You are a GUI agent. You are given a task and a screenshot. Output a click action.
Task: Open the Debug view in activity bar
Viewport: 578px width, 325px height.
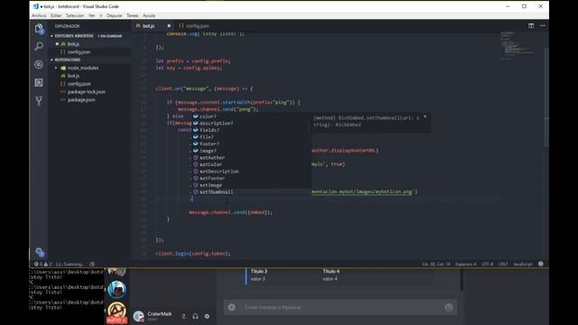tap(39, 64)
